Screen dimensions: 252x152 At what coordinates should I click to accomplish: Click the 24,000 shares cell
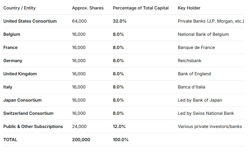point(79,127)
